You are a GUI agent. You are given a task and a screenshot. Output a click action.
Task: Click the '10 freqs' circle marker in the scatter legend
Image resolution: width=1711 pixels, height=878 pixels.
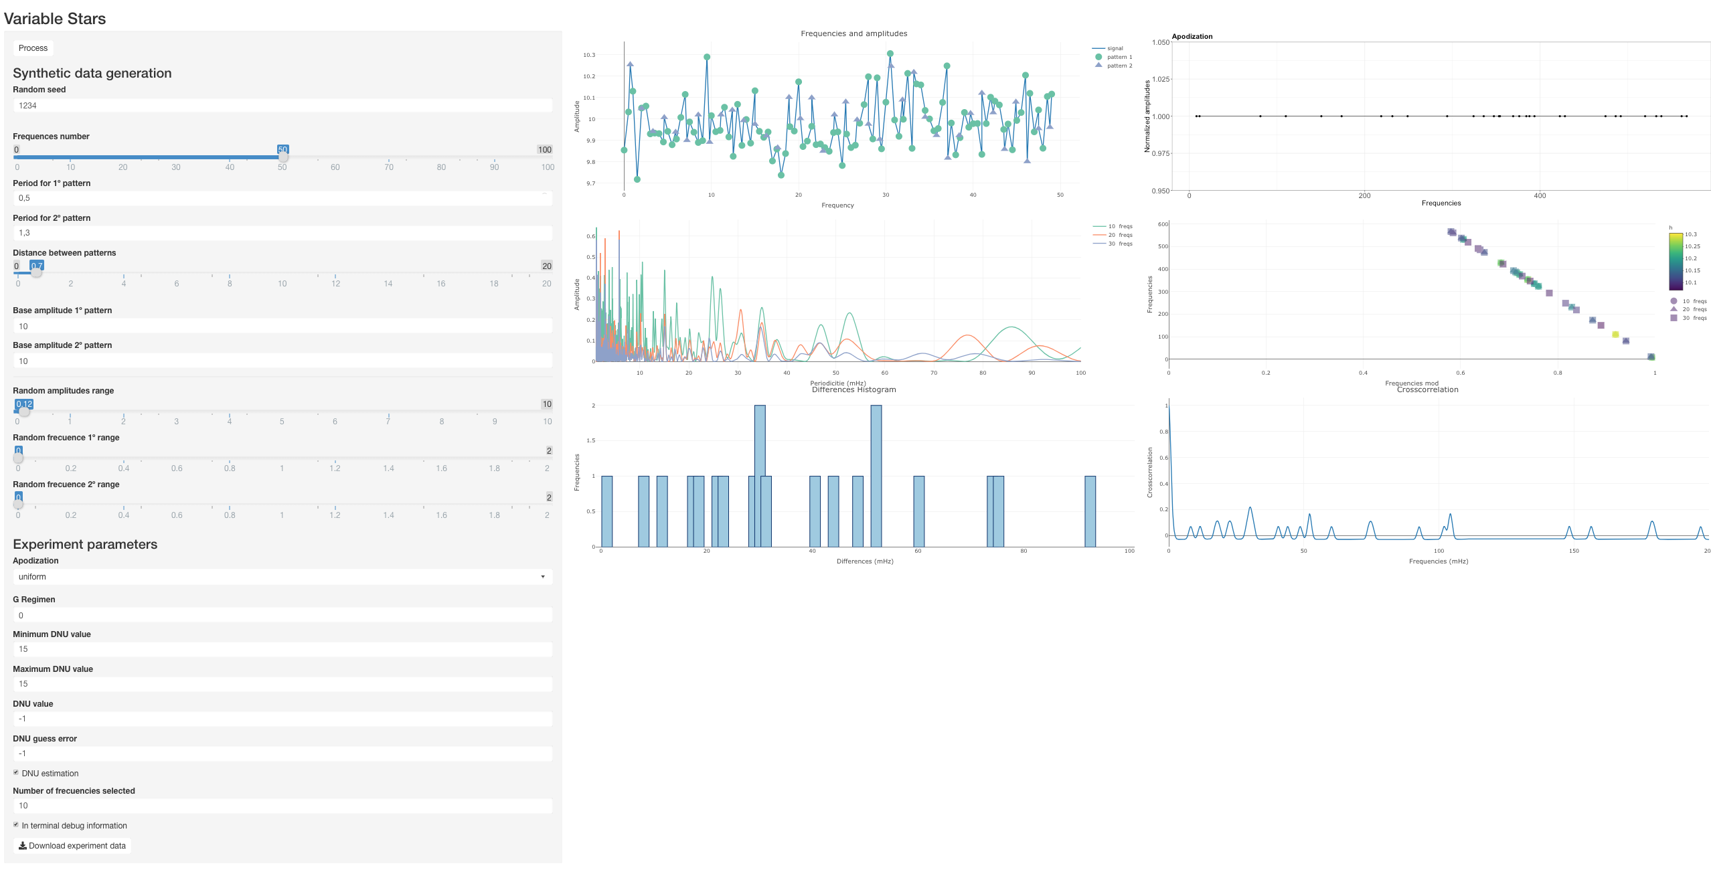[1674, 301]
